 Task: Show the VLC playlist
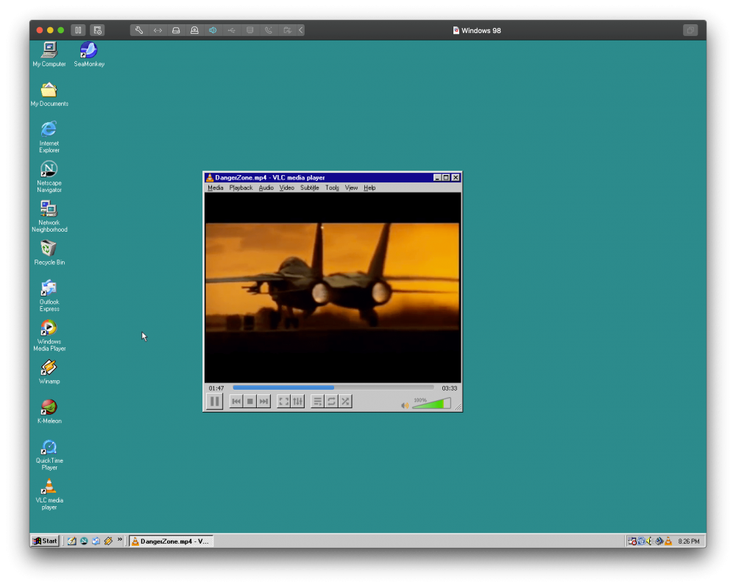(317, 401)
